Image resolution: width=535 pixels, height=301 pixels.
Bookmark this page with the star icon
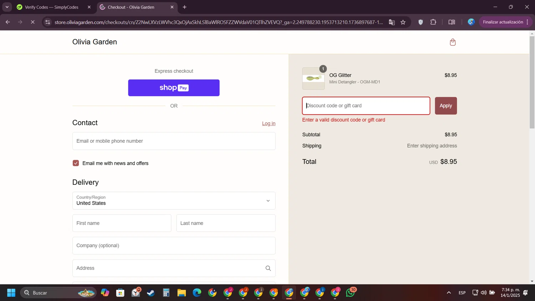tap(403, 22)
